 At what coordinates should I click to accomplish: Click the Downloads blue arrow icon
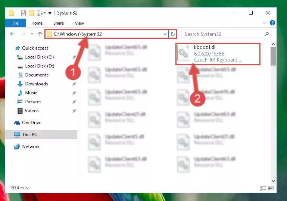[x=20, y=84]
